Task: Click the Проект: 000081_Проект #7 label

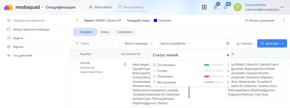Action: (x=103, y=20)
